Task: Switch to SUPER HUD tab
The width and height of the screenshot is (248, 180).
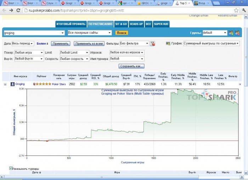Action: 161,24
